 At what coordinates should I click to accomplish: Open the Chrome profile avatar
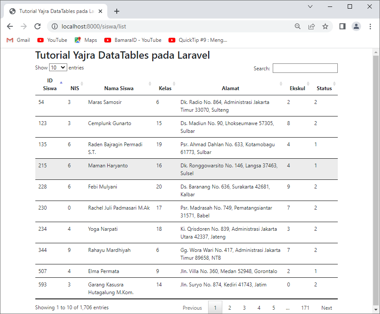point(356,26)
